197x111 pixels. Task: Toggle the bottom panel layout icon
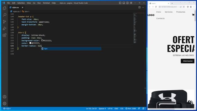pos(124,3)
